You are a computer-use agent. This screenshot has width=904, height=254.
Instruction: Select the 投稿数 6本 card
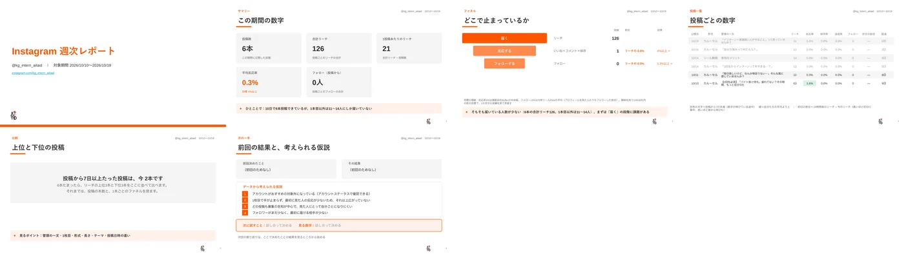coord(269,48)
